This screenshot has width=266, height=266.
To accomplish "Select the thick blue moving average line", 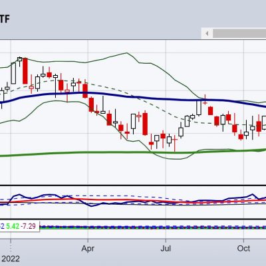I will (133, 96).
